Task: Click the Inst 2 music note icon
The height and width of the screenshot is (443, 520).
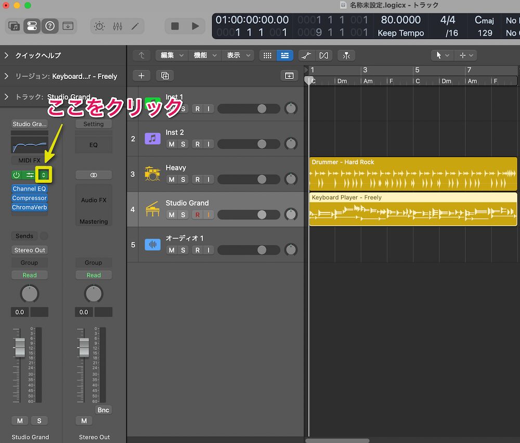Action: [152, 138]
